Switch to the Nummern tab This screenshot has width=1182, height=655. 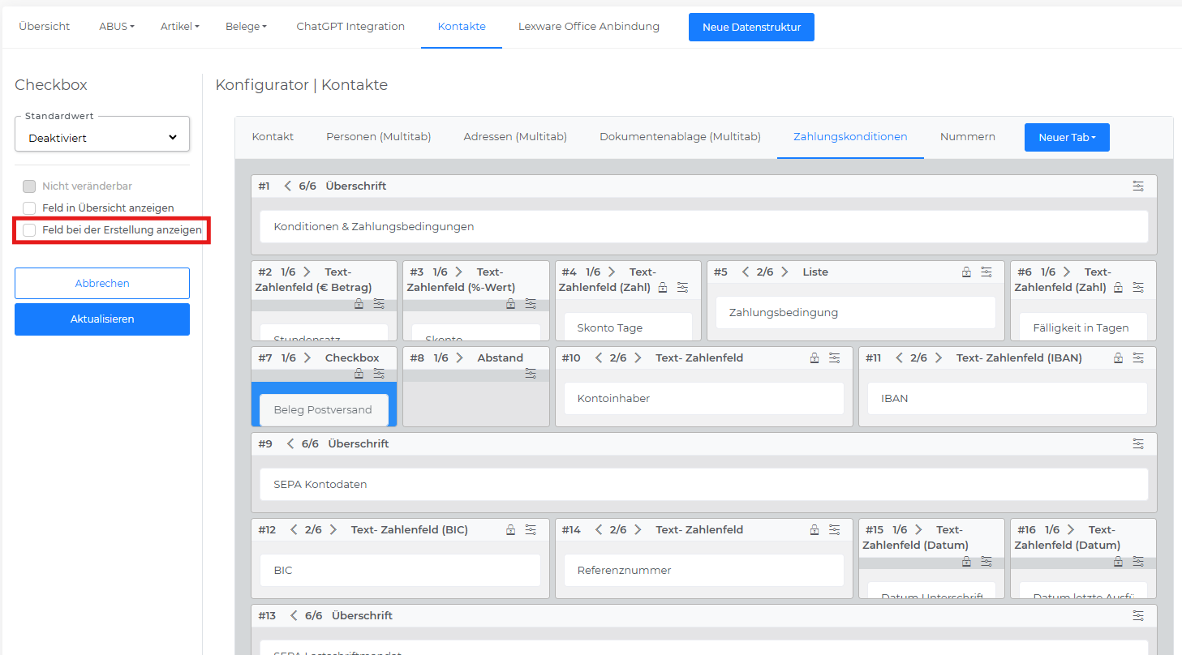click(x=968, y=137)
